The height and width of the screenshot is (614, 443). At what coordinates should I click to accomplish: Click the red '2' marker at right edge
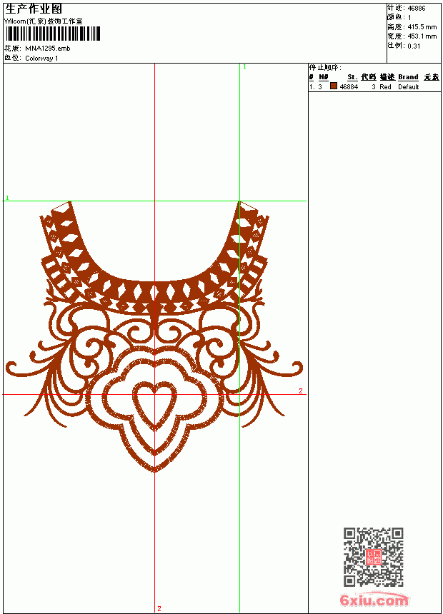[x=301, y=391]
